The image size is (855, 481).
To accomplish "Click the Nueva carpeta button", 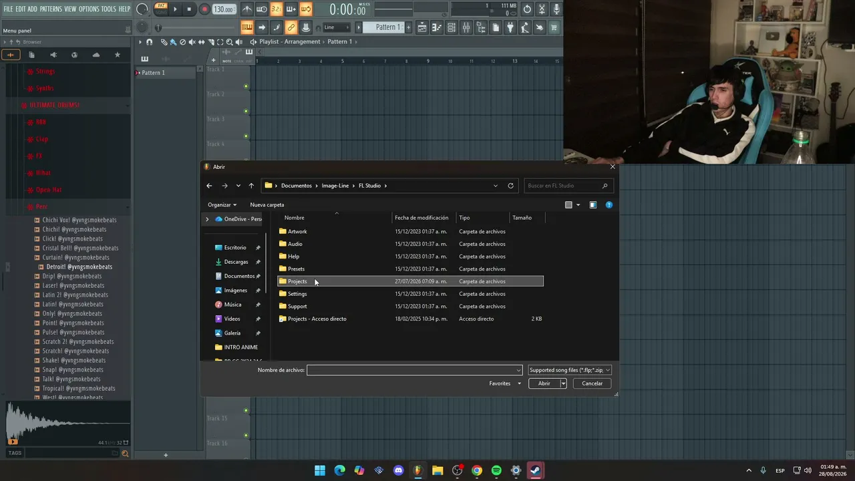I will (267, 205).
